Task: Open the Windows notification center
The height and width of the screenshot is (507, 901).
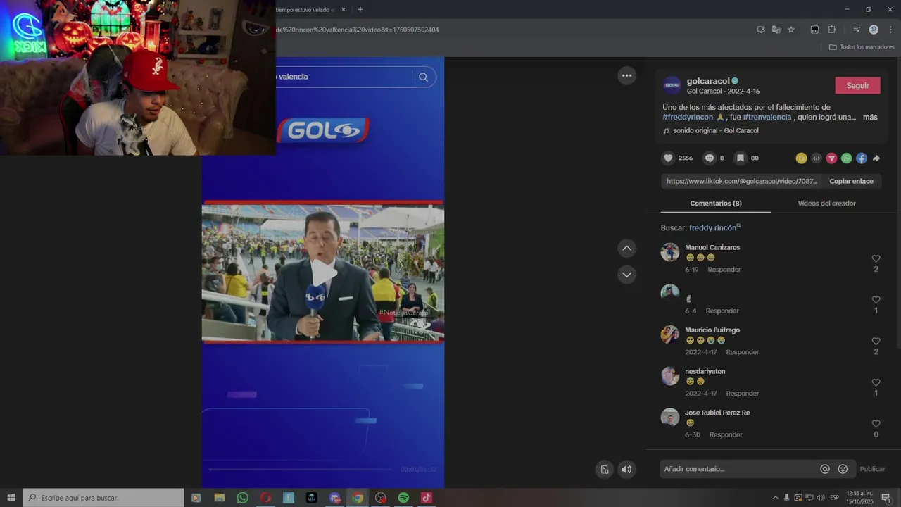Action: click(886, 498)
